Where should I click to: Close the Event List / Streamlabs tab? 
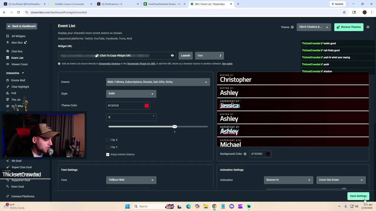[x=231, y=4]
